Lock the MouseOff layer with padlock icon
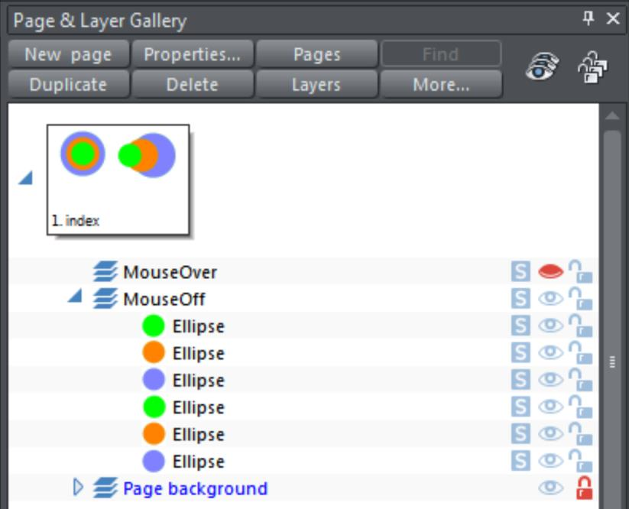 click(x=580, y=298)
